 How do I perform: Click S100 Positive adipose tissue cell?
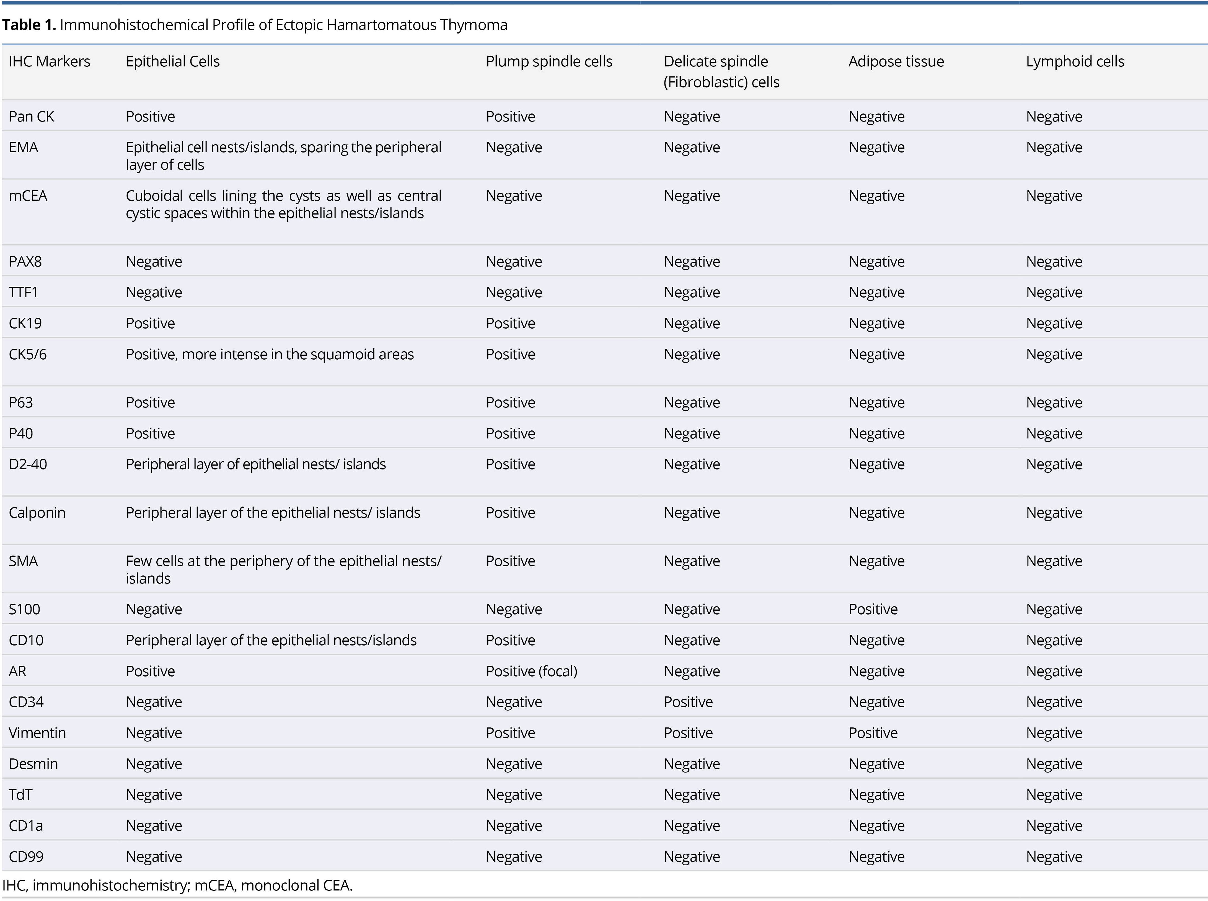pos(873,609)
